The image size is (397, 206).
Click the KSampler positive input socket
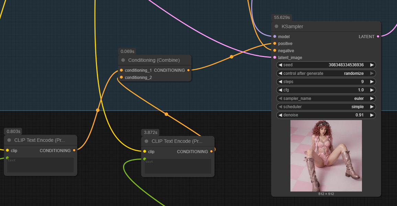(275, 44)
